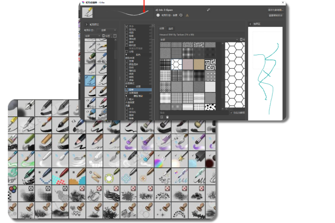
Task: Pick the orange paintbrush preset in the editor list
Action: tap(90, 92)
